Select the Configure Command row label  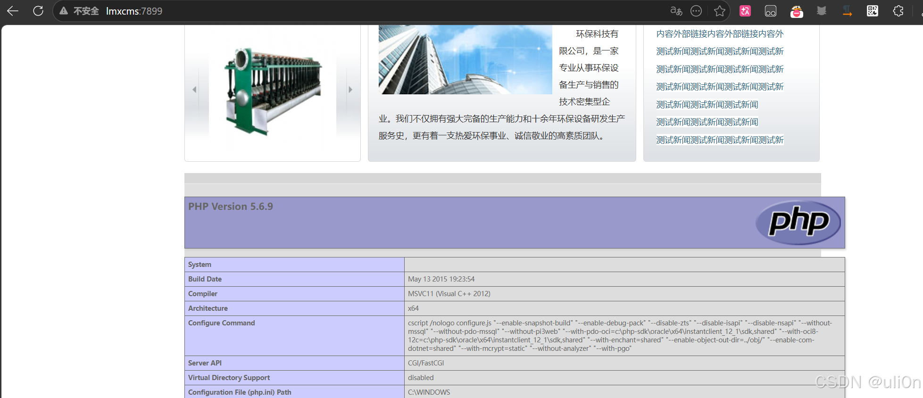(x=221, y=323)
